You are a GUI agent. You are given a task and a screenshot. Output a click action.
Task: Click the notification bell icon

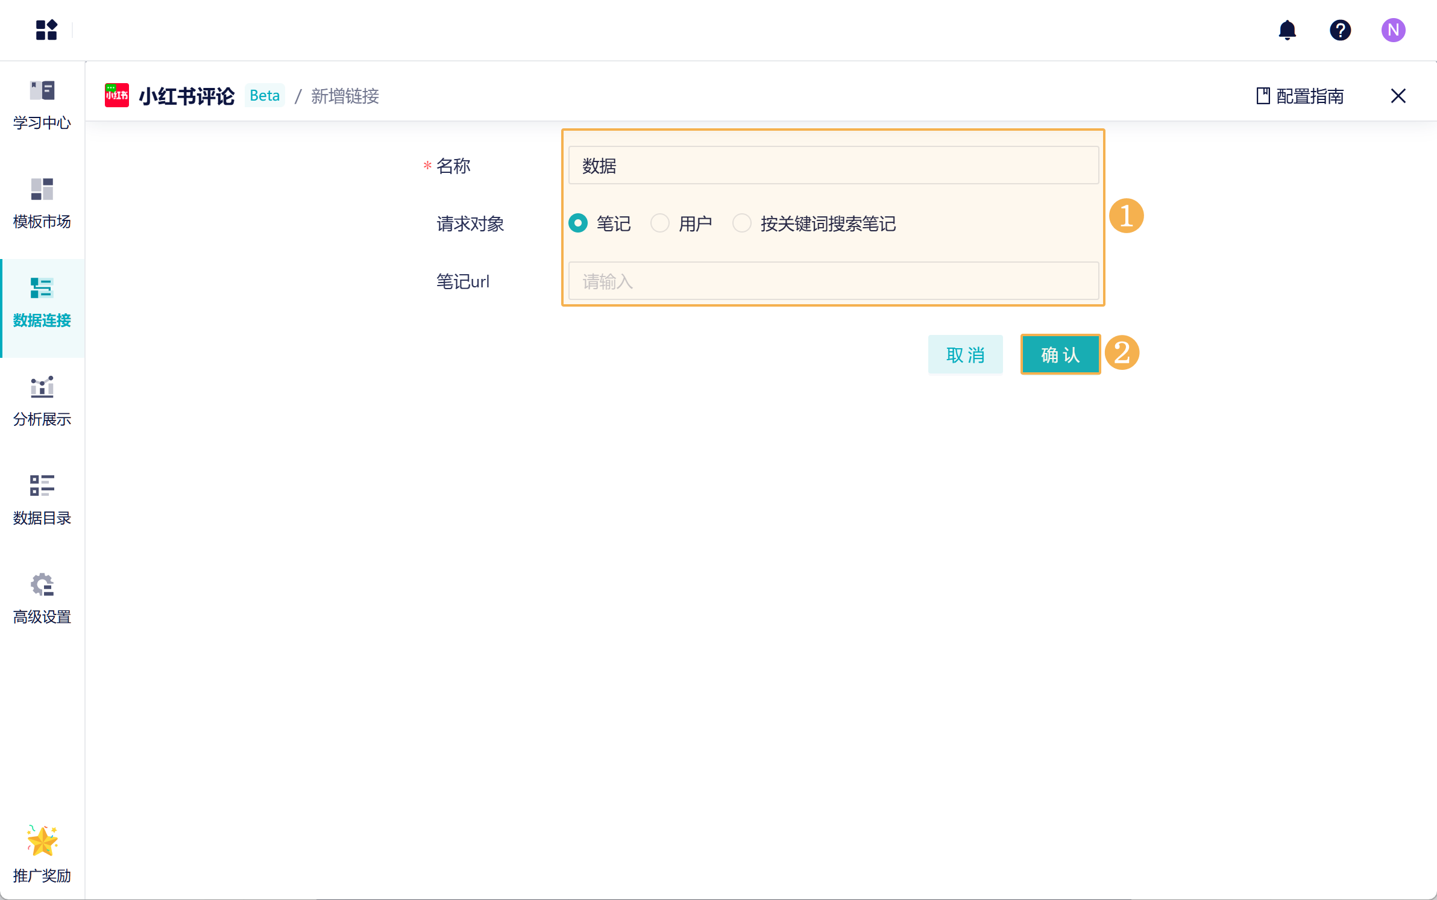click(x=1287, y=30)
